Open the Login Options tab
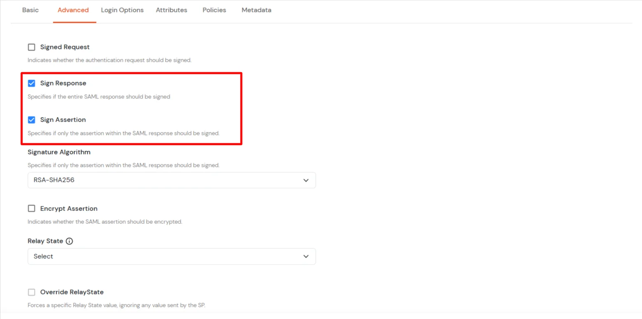Image resolution: width=642 pixels, height=319 pixels. point(122,10)
